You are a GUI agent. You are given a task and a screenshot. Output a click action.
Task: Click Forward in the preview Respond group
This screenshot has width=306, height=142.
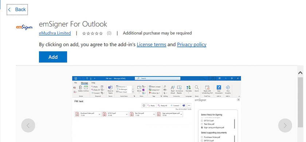click(95, 93)
